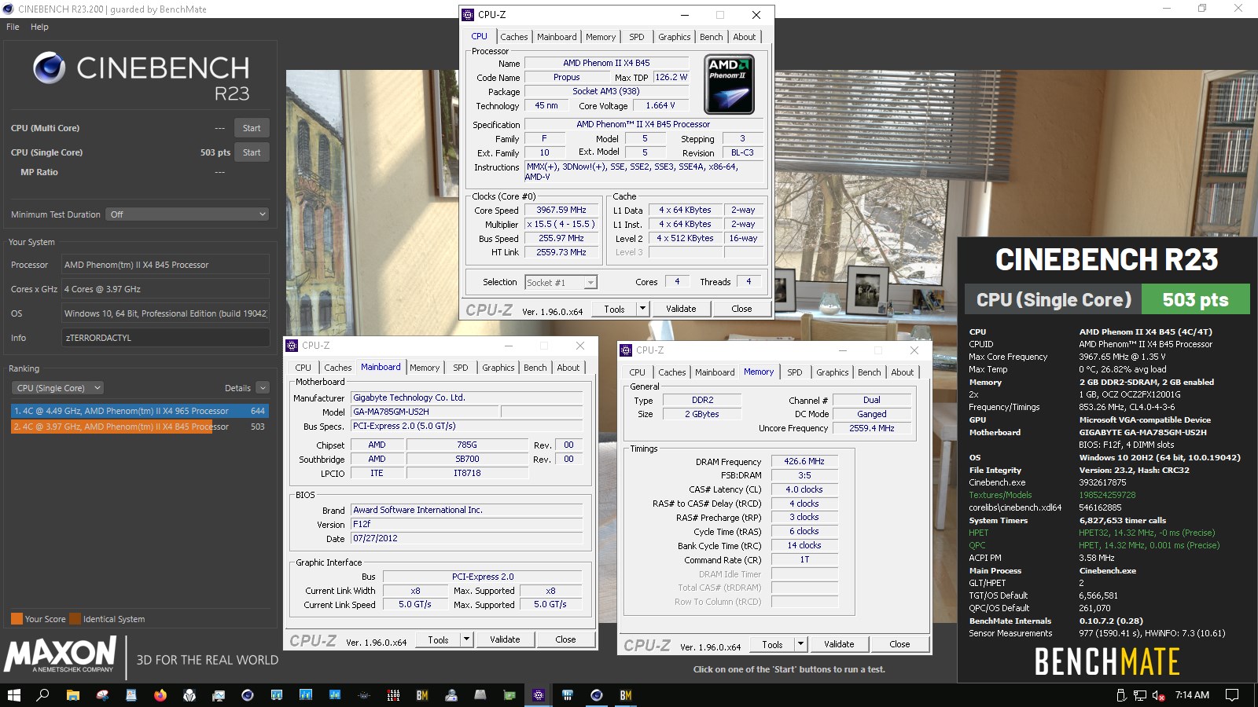The image size is (1258, 707).
Task: Click the Bus Speed 255.97 MHz value
Action: (561, 239)
